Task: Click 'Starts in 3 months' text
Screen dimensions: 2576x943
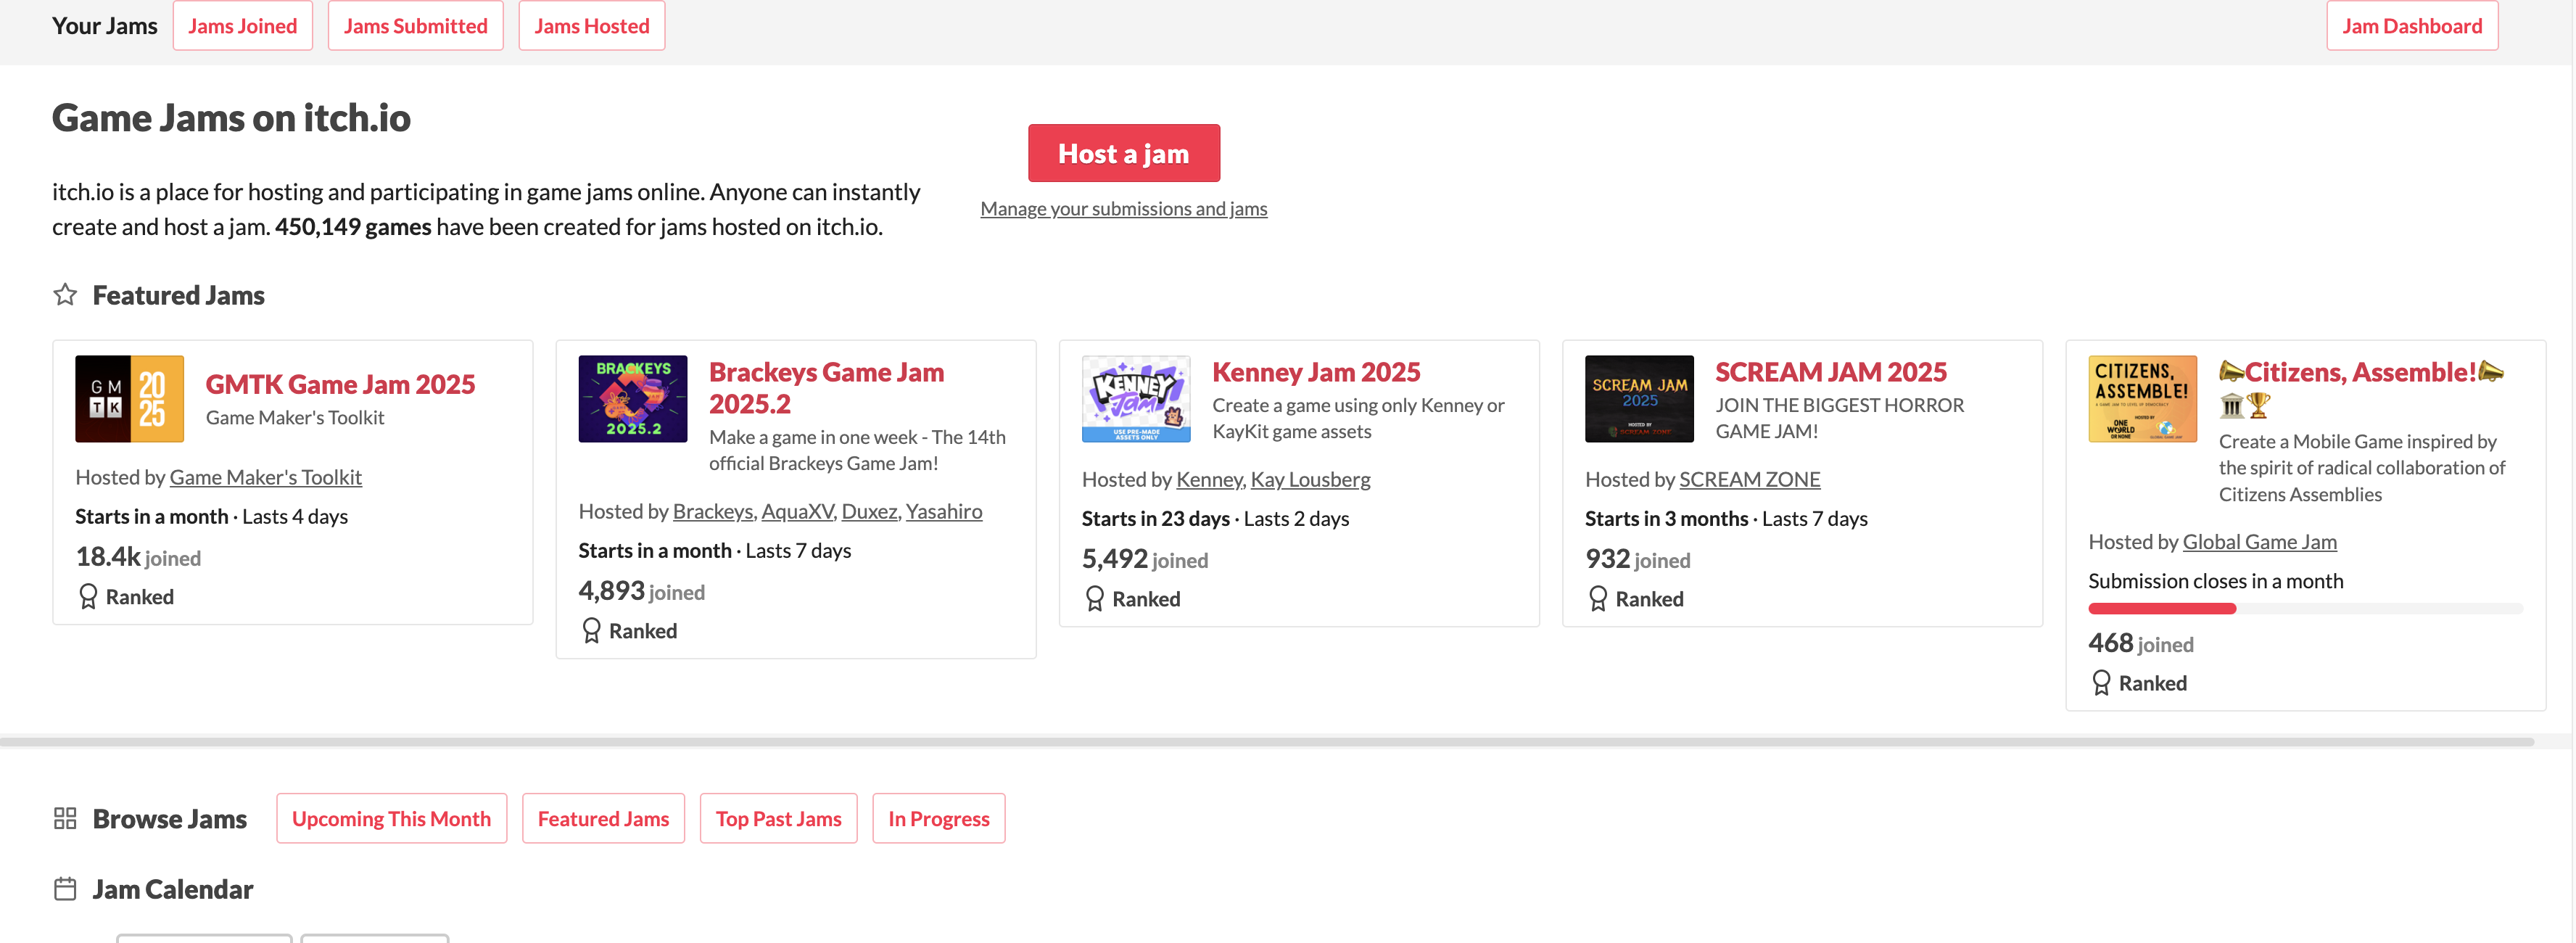Action: (1666, 518)
